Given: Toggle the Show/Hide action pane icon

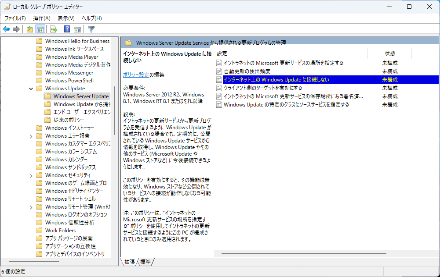Looking at the screenshot, I should tap(77, 29).
